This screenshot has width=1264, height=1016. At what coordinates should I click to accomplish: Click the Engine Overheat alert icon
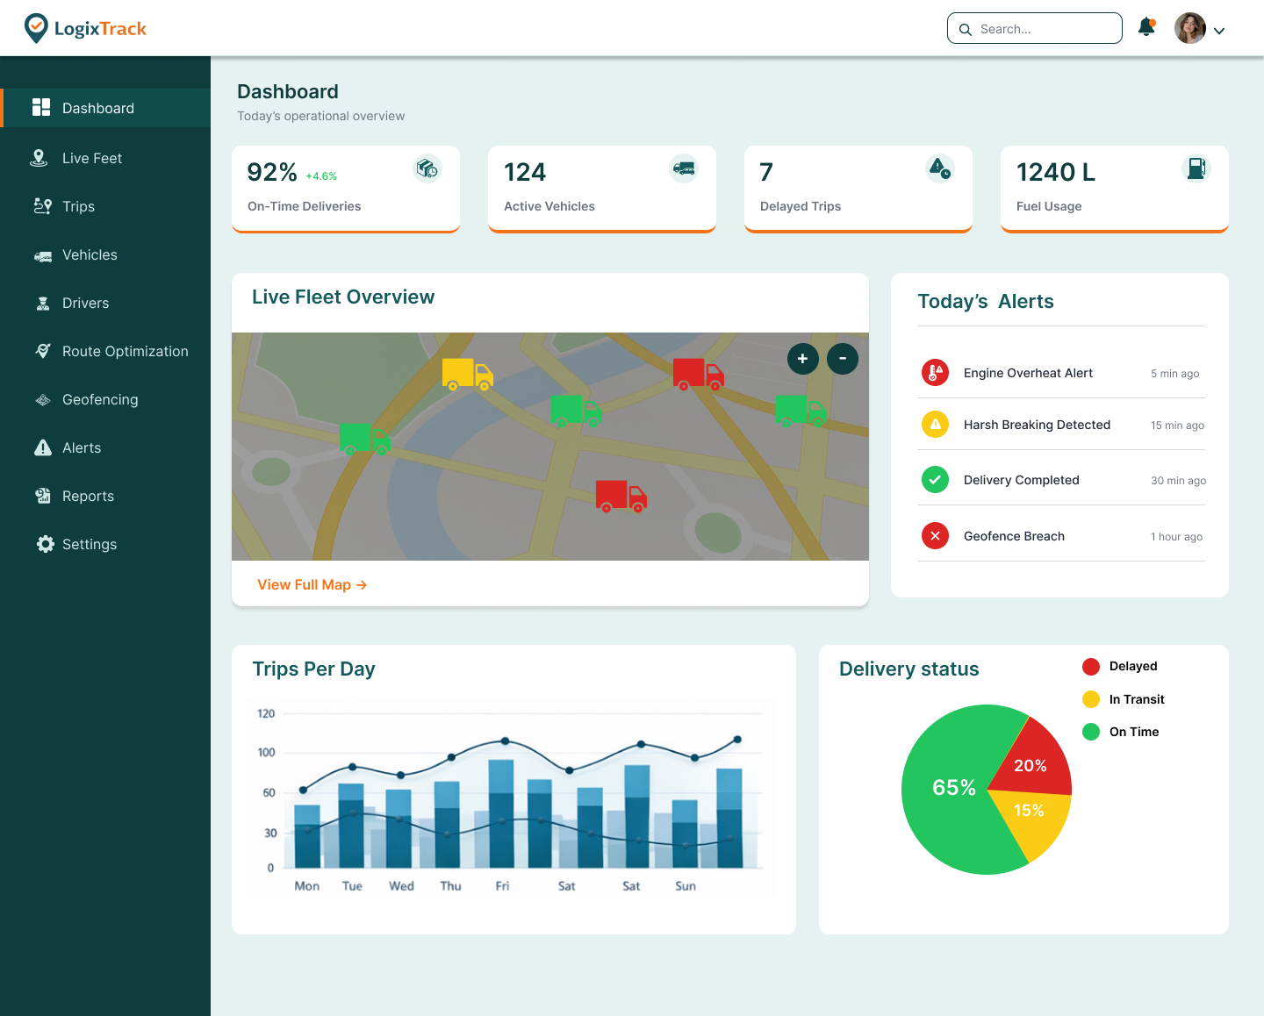coord(935,373)
